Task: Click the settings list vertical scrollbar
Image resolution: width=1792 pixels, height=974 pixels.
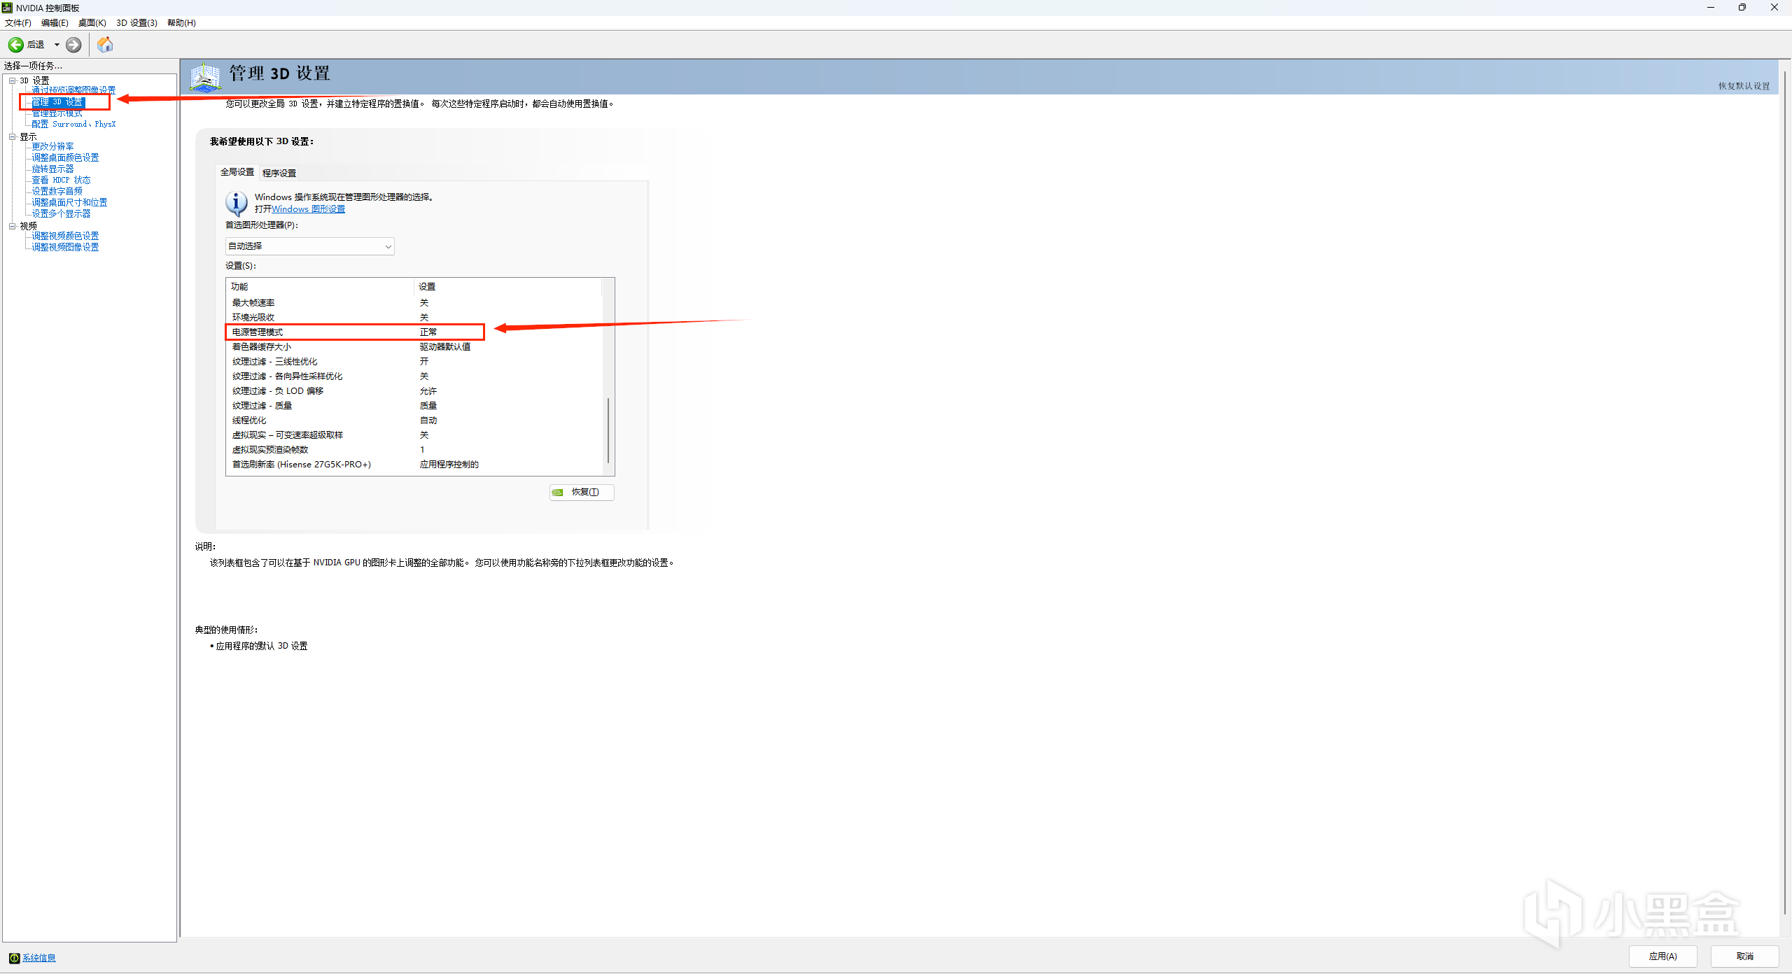Action: (x=608, y=430)
